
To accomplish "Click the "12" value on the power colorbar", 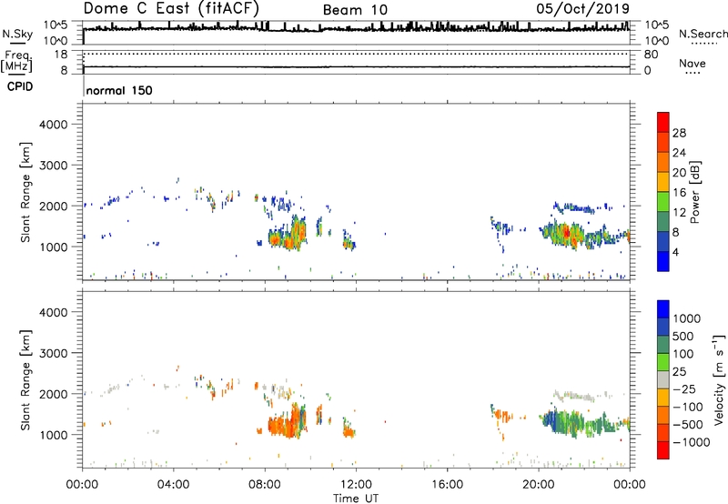I will [x=679, y=213].
